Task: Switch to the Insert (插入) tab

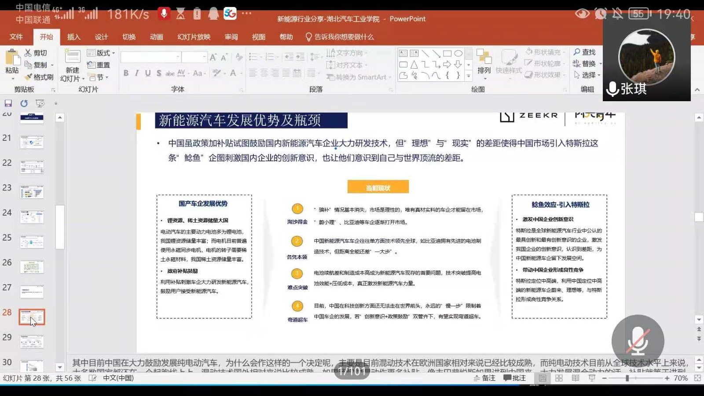Action: point(73,37)
